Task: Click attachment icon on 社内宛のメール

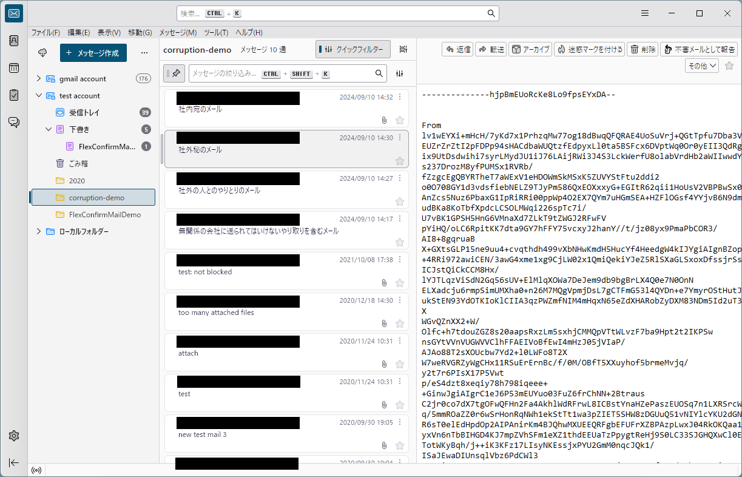Action: pos(385,120)
